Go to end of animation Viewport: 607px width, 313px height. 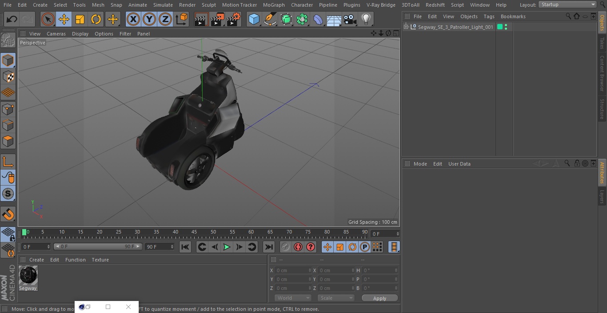tap(269, 247)
